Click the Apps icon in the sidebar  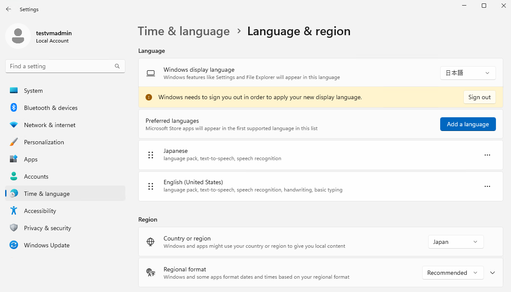pos(14,159)
